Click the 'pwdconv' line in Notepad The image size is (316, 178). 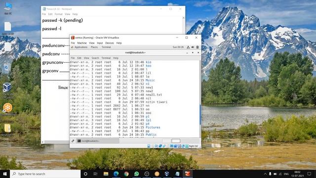click(51, 54)
